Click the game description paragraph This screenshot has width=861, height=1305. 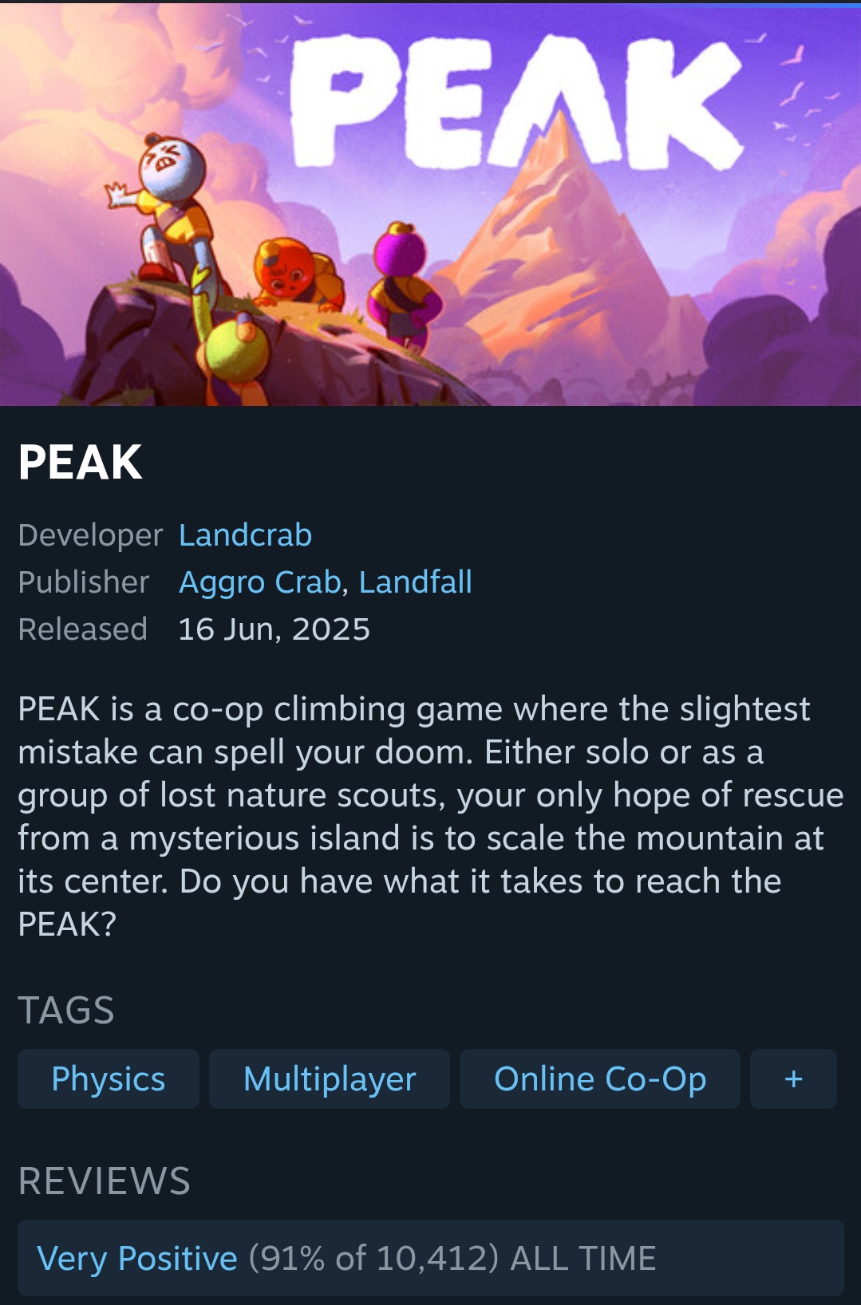(431, 817)
